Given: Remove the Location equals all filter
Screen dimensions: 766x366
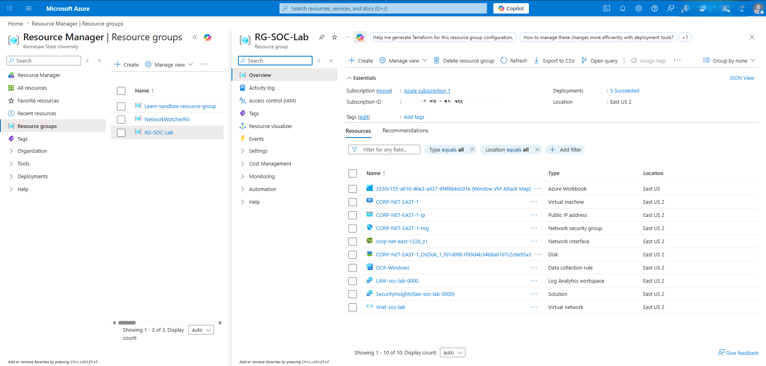Looking at the screenshot, I should (537, 150).
